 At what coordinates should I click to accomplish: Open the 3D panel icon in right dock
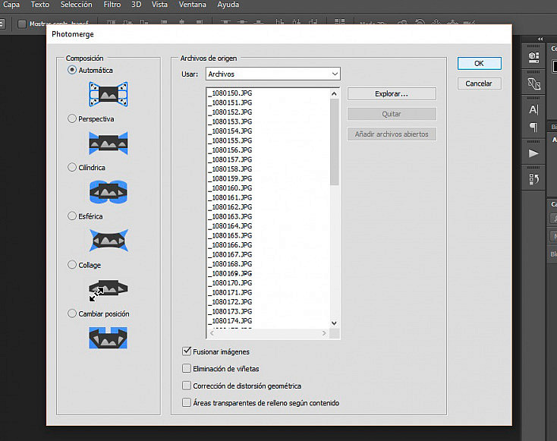point(533,57)
